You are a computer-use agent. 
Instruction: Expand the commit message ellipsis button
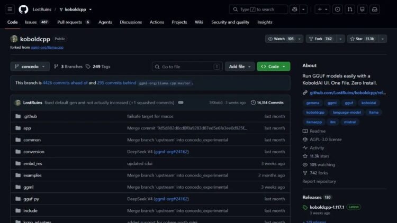pos(181,103)
